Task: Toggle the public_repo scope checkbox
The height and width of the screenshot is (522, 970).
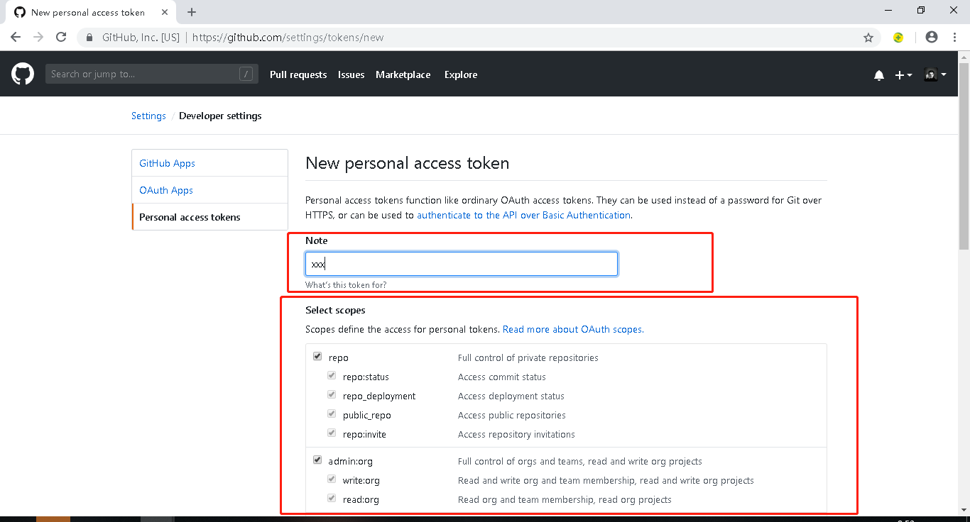Action: (332, 414)
